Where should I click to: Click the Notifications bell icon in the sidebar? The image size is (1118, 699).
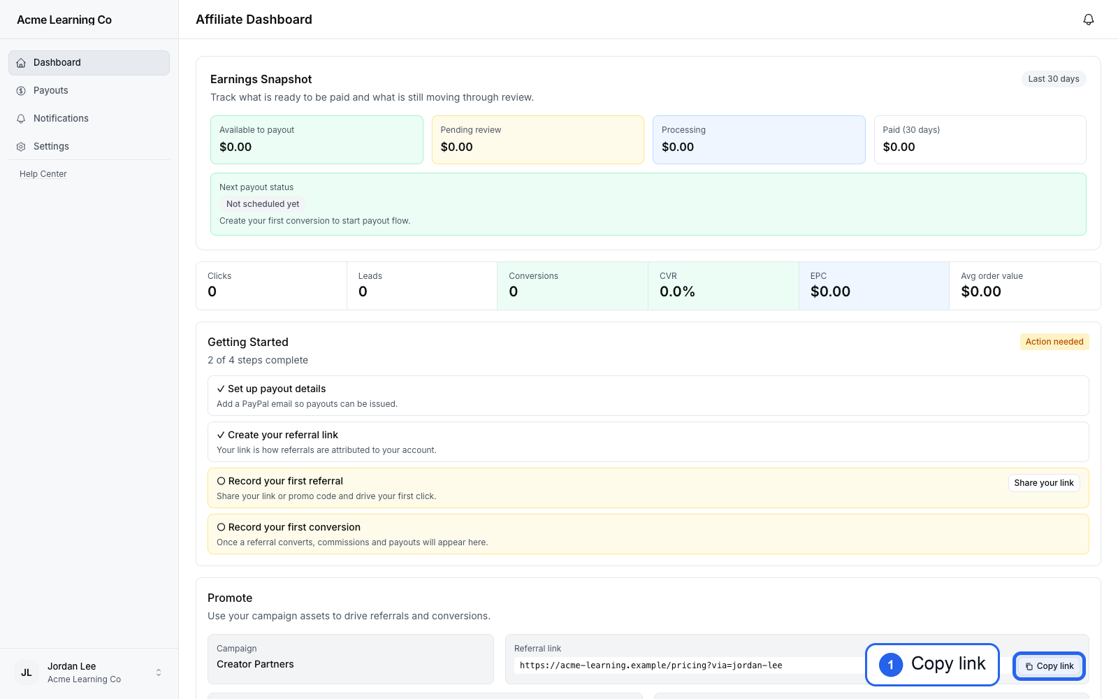(21, 119)
